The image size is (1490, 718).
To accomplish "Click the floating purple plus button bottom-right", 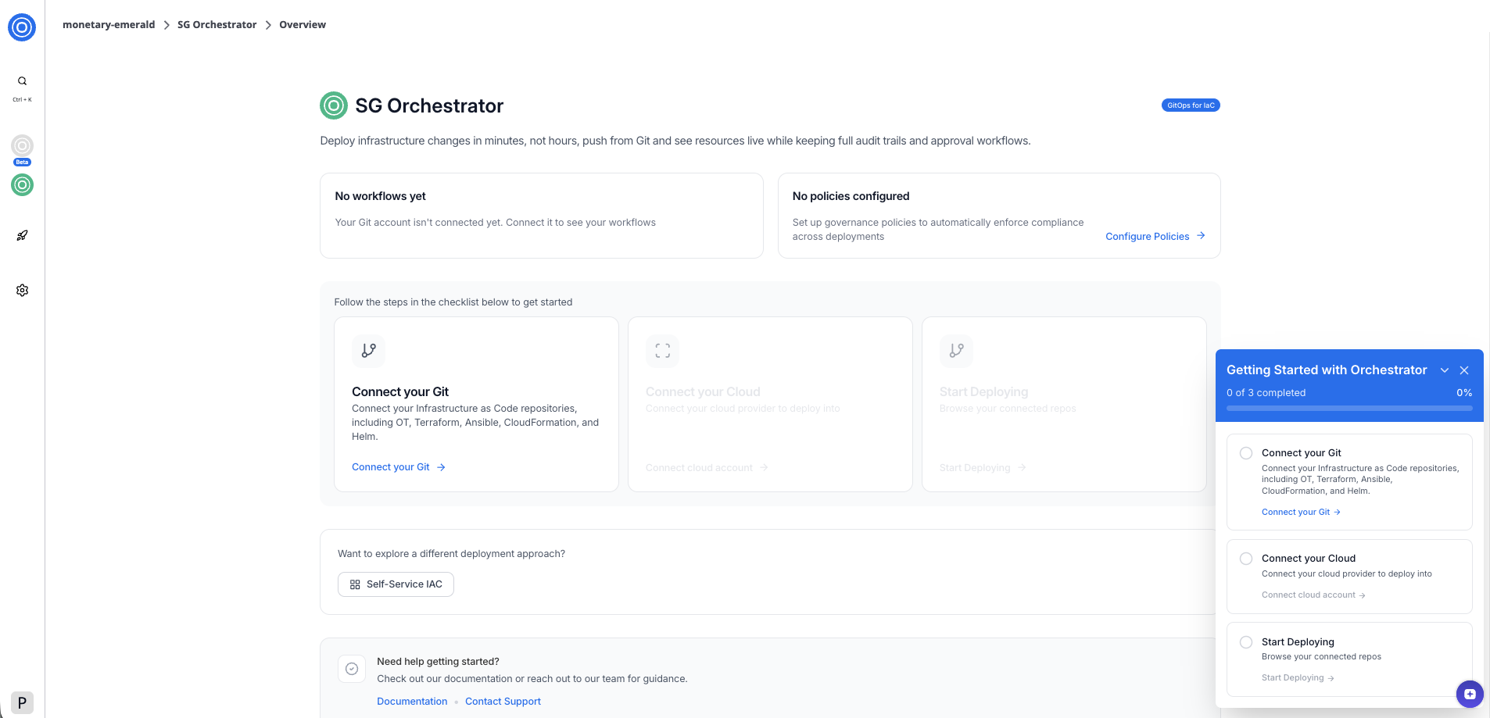I will tap(1470, 694).
